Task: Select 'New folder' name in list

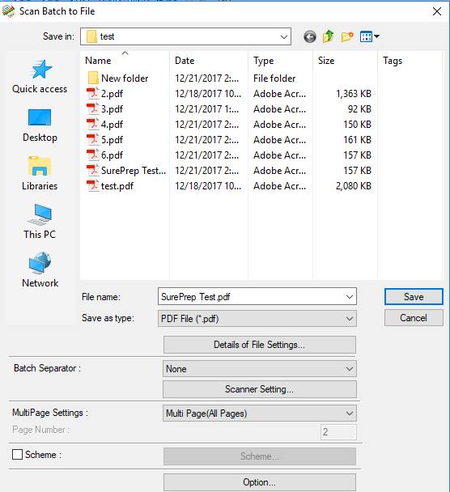Action: click(125, 78)
